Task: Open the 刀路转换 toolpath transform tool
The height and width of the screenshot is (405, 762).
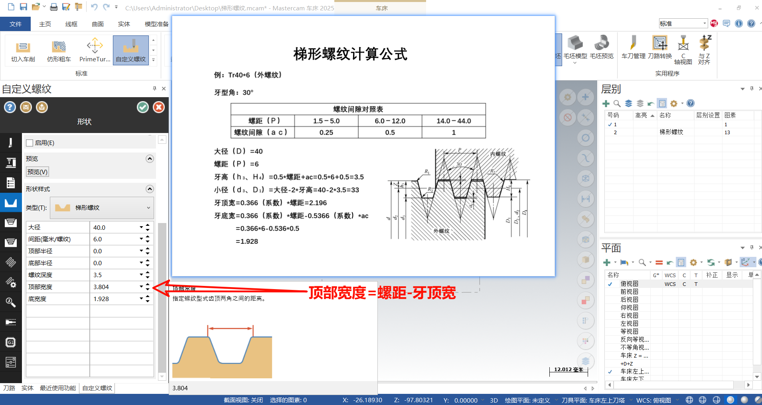Action: point(660,47)
